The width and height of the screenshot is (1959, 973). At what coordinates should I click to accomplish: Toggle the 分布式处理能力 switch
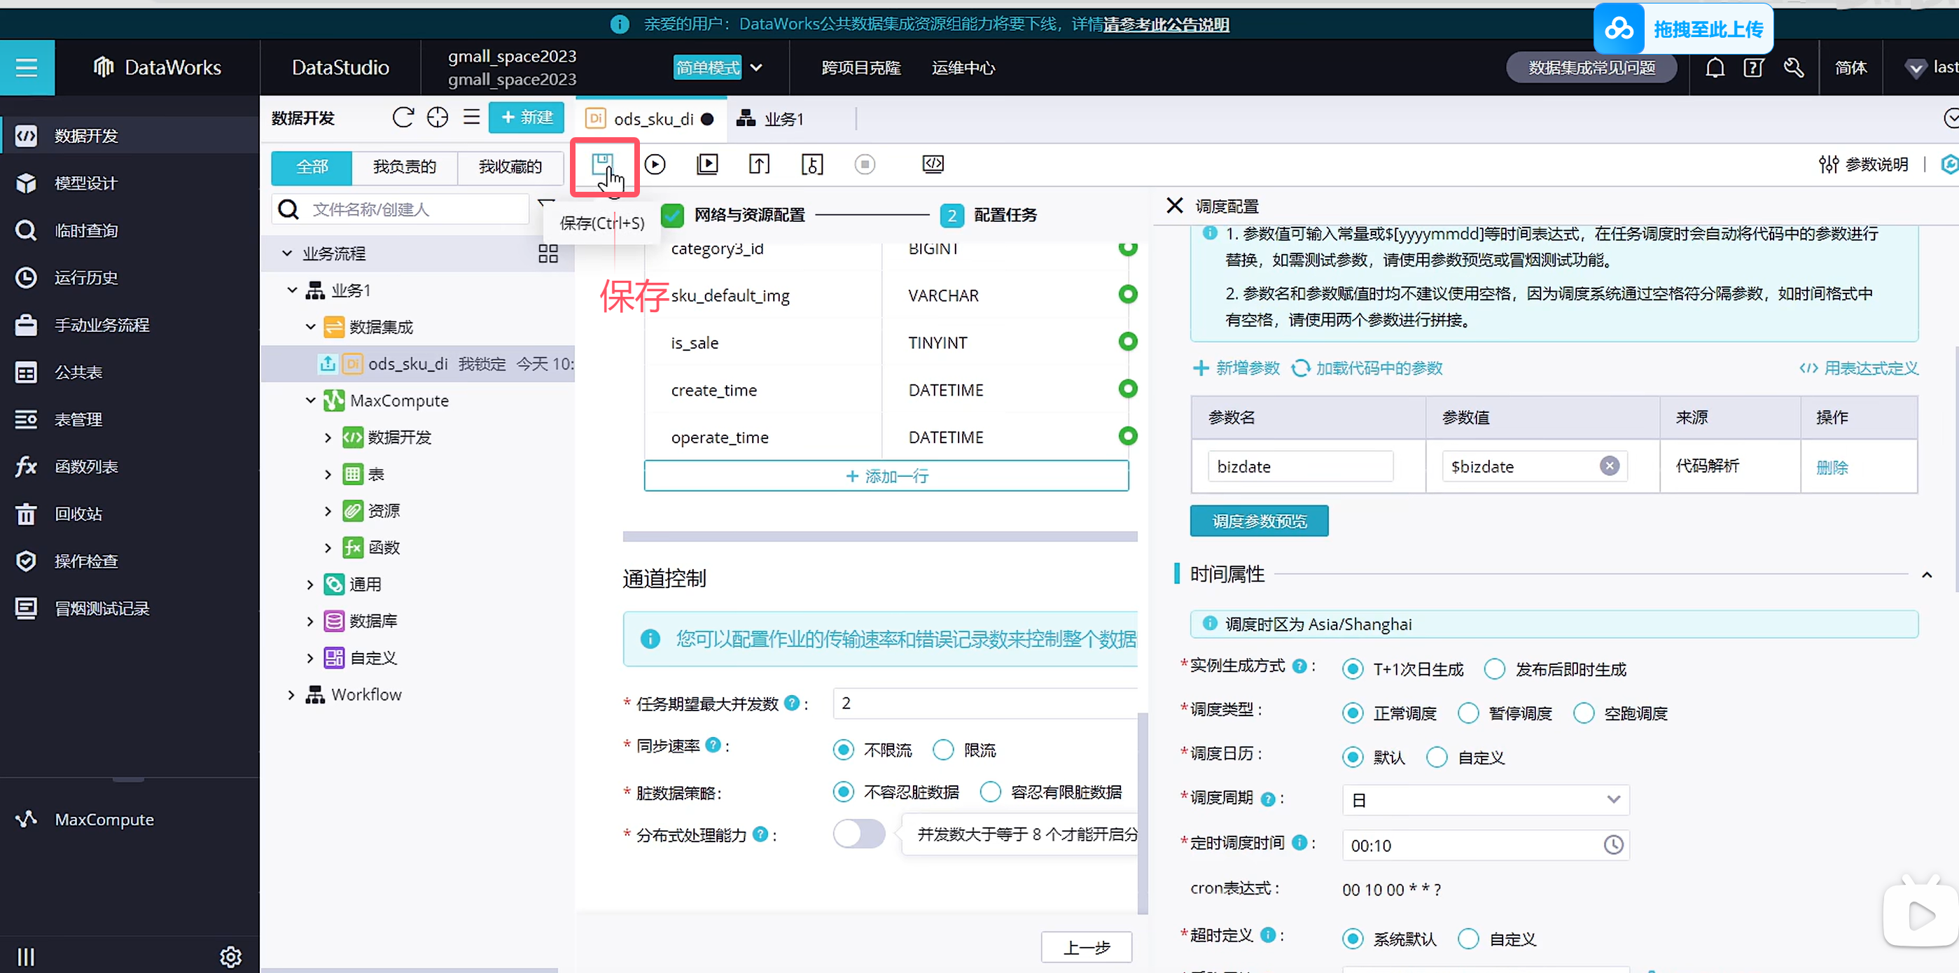(x=858, y=834)
